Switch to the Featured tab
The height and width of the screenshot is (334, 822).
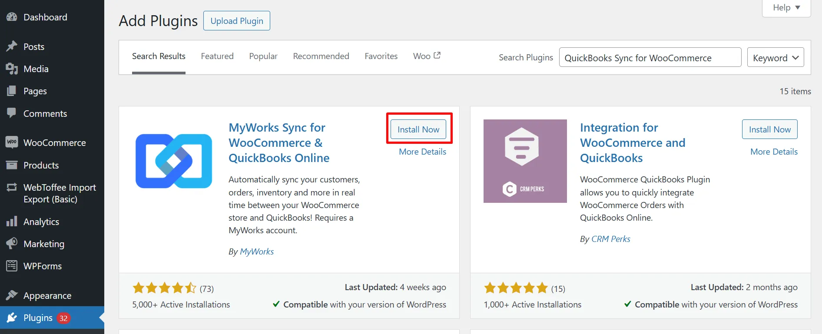click(x=217, y=56)
